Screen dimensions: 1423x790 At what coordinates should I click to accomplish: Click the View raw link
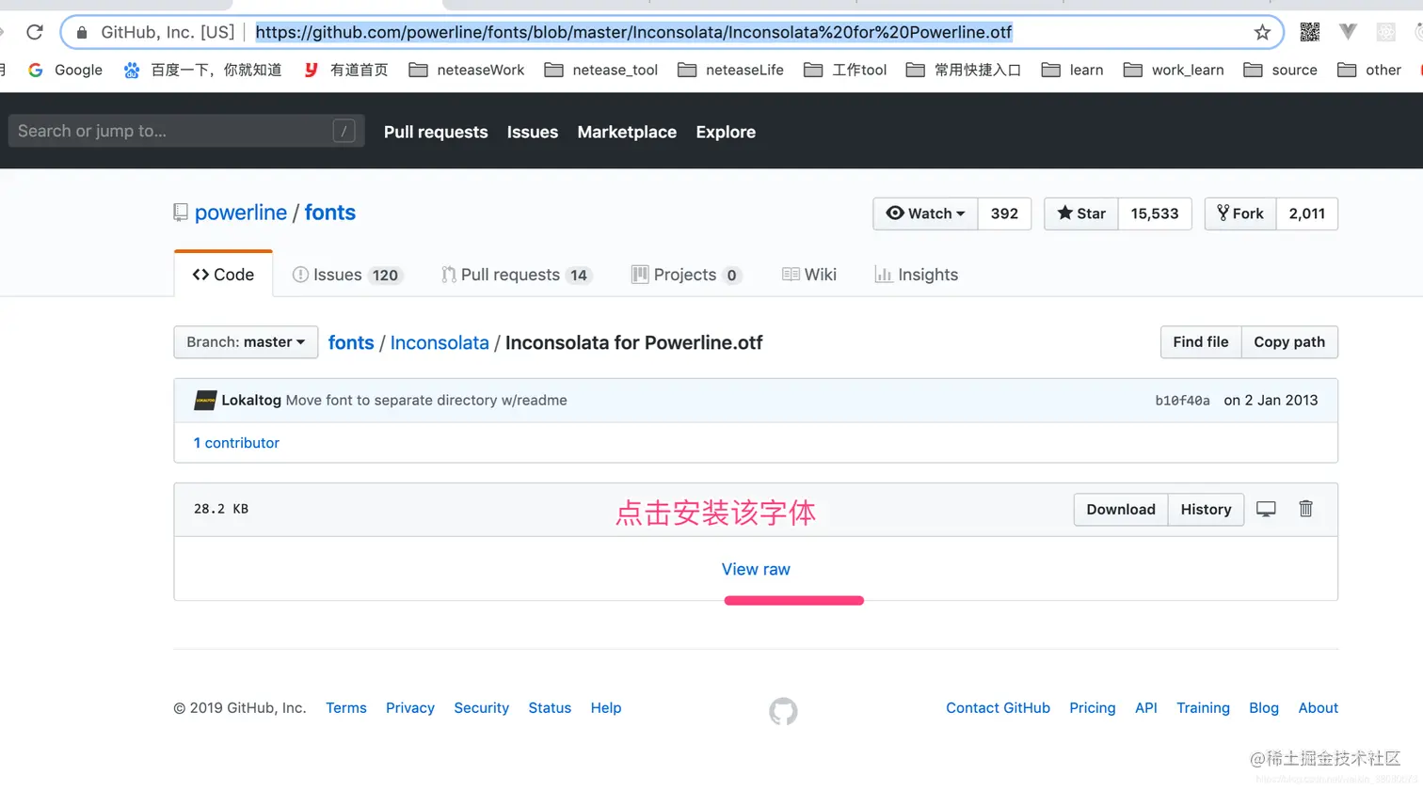pos(756,570)
